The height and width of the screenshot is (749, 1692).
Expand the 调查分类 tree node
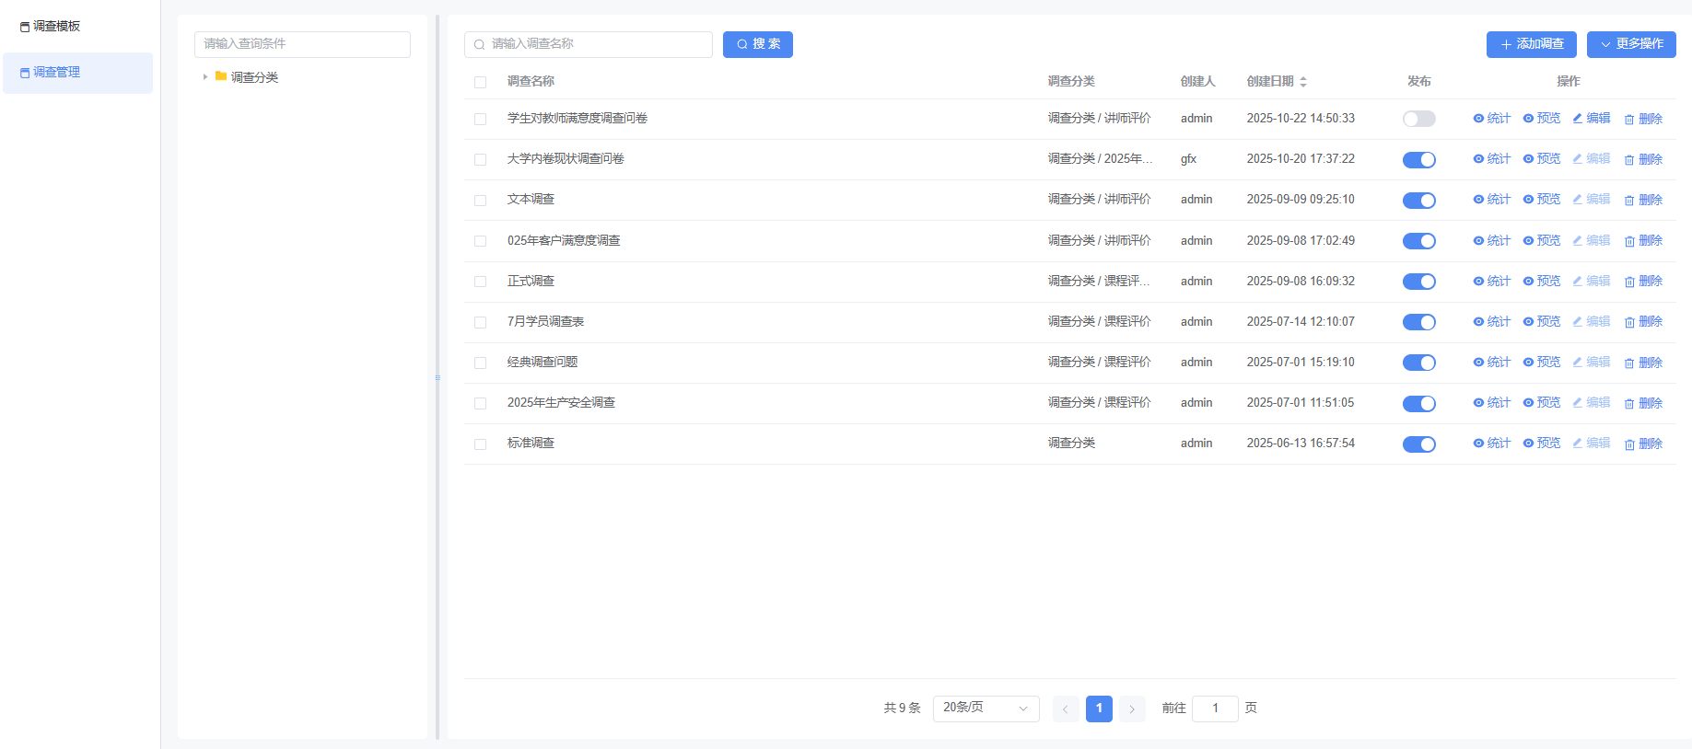(205, 77)
